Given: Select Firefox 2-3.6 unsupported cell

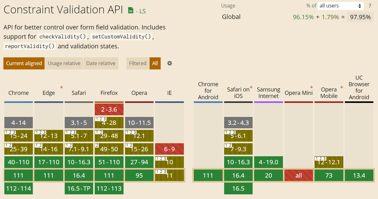Looking at the screenshot, I should click(x=109, y=109).
